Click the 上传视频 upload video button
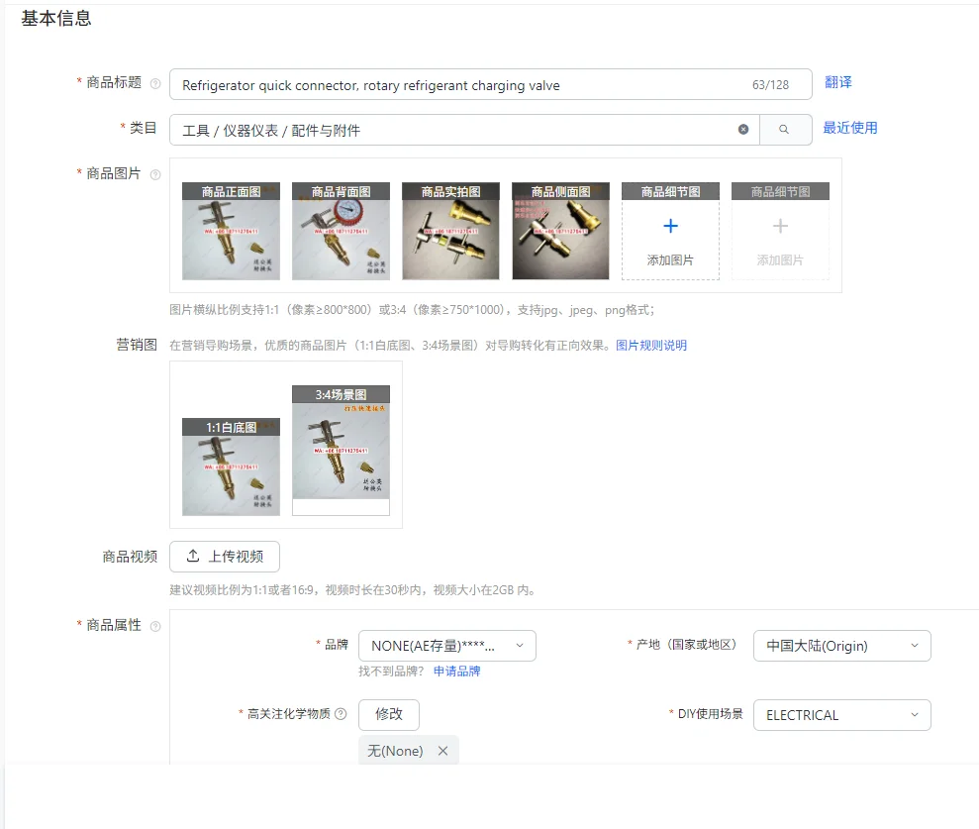This screenshot has height=829, width=979. coord(225,557)
